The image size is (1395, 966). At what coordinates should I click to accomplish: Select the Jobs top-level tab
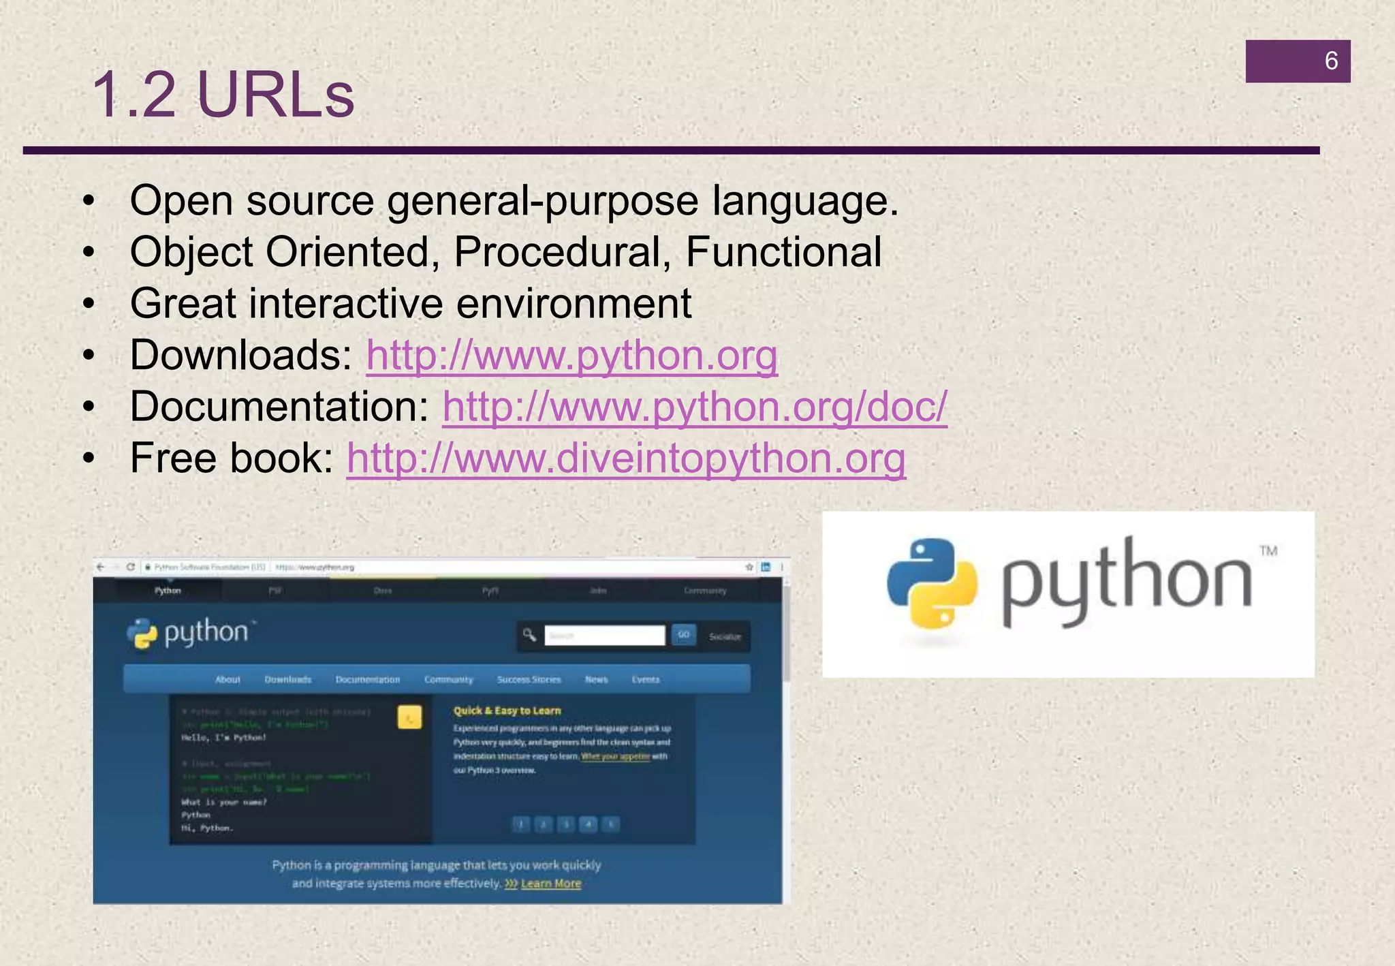[598, 591]
